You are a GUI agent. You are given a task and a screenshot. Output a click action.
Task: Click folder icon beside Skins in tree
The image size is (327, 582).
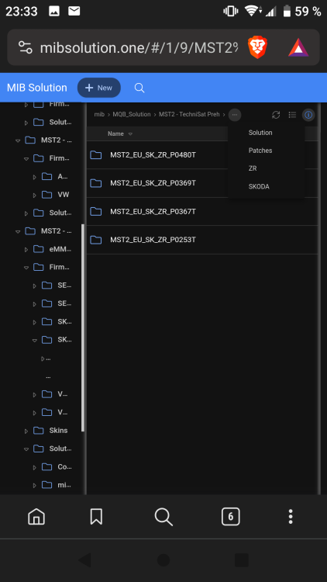click(39, 431)
